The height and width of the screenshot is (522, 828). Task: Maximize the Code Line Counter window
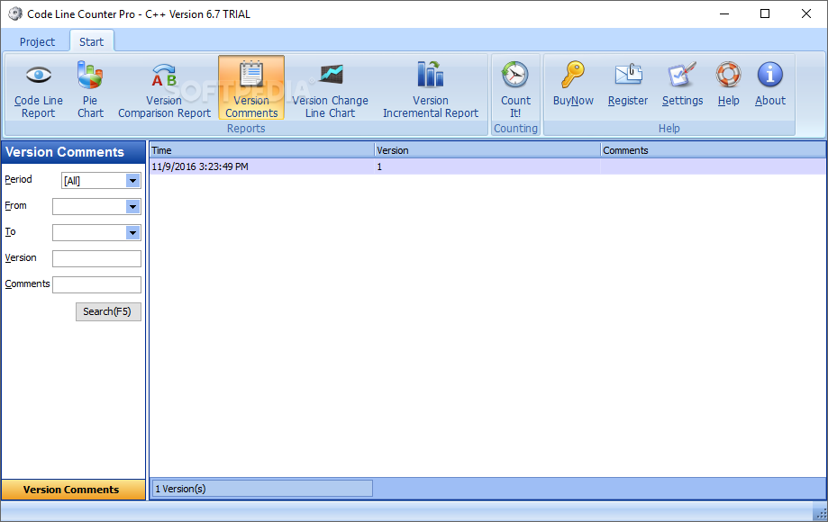click(765, 13)
